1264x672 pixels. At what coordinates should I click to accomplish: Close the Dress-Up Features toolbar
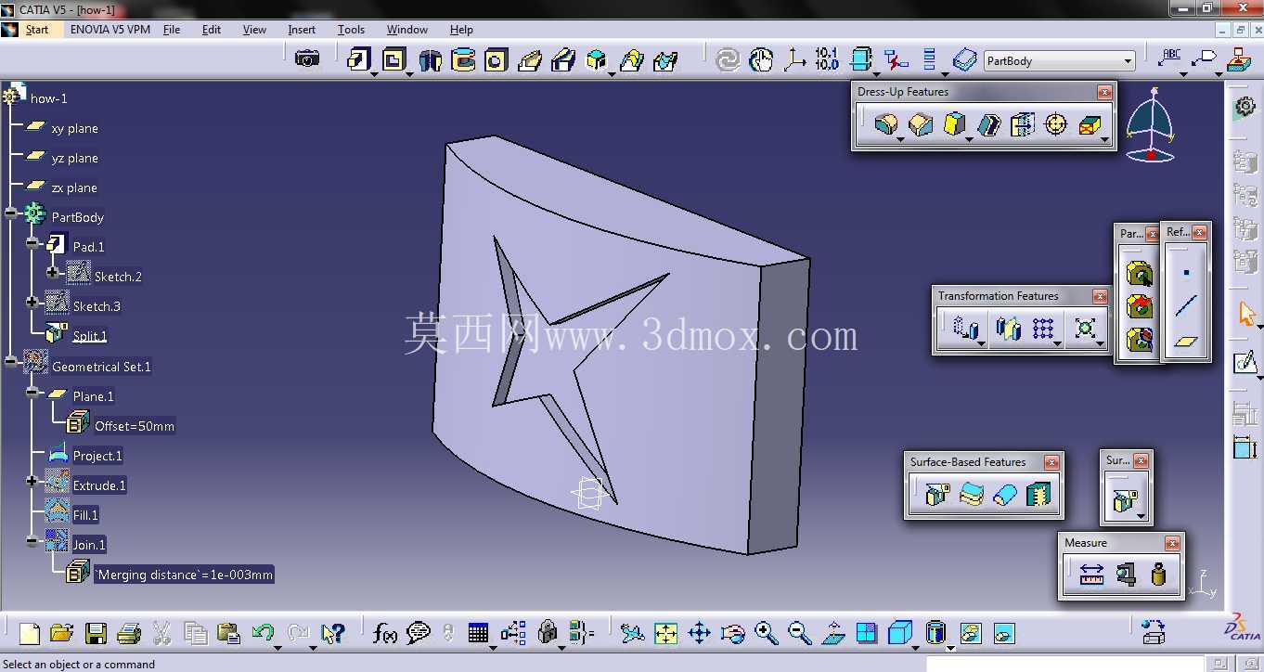1104,92
